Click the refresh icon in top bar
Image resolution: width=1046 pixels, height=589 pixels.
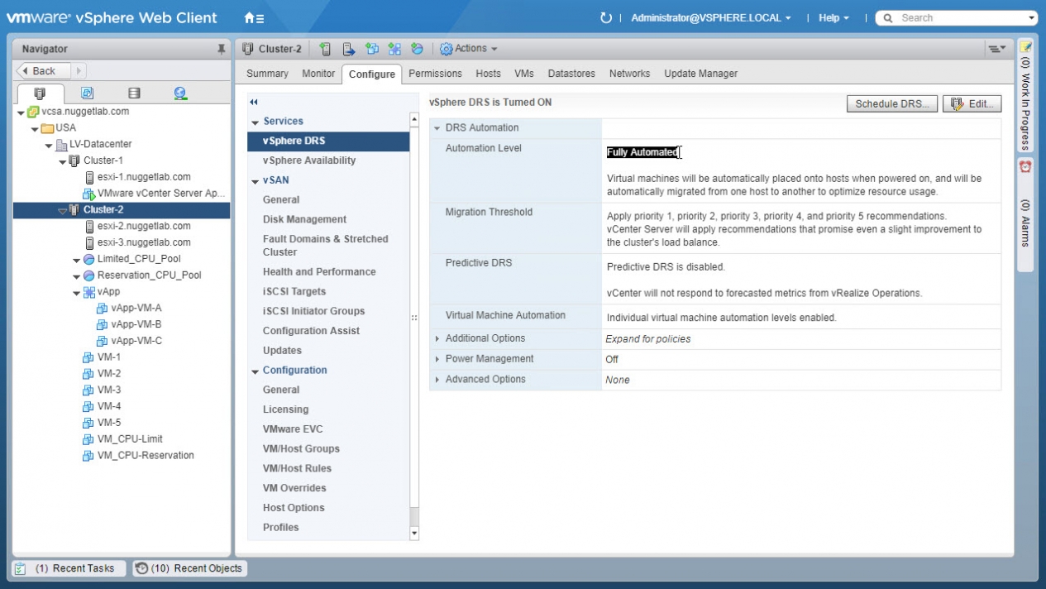click(x=605, y=17)
